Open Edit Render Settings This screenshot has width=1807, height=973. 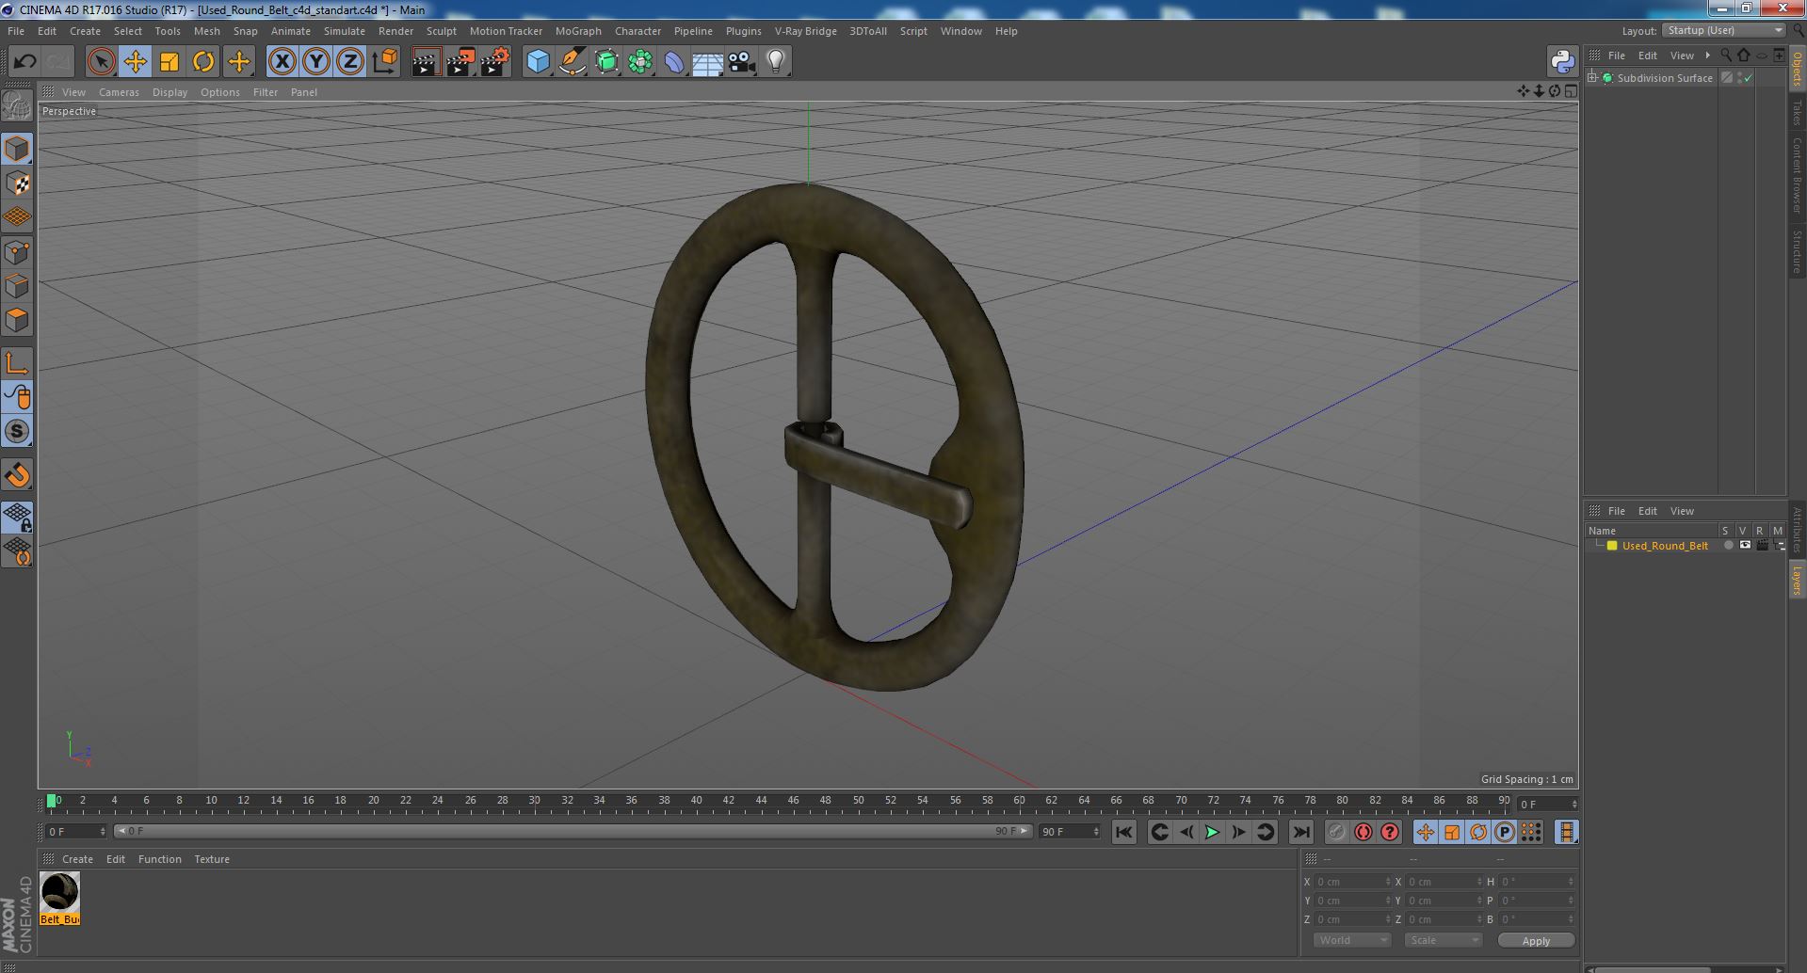click(495, 62)
